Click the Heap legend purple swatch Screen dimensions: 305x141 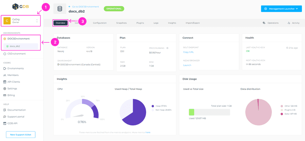pos(153,106)
